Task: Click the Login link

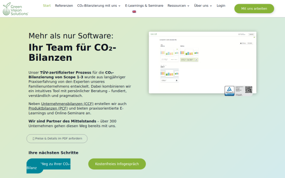Action: click(x=221, y=6)
